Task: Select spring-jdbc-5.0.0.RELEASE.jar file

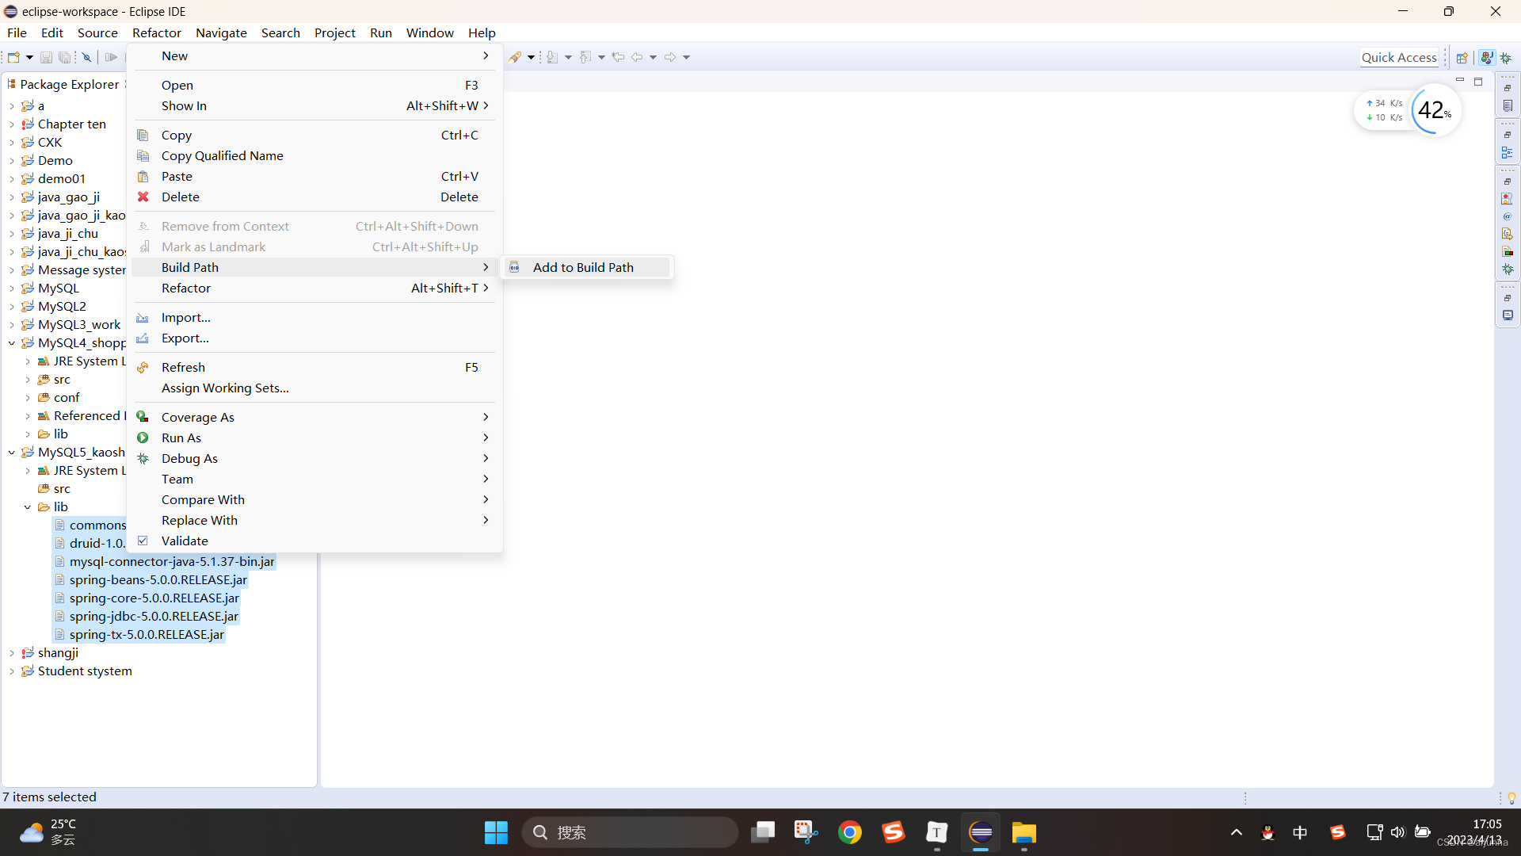Action: pos(154,616)
